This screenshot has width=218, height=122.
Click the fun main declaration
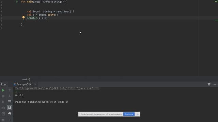44,2
